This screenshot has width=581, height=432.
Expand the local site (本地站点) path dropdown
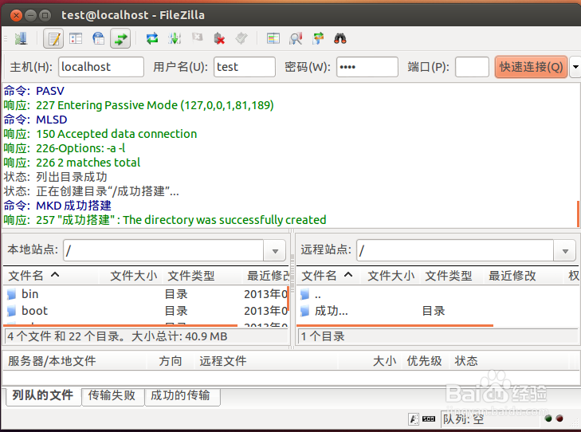point(275,251)
